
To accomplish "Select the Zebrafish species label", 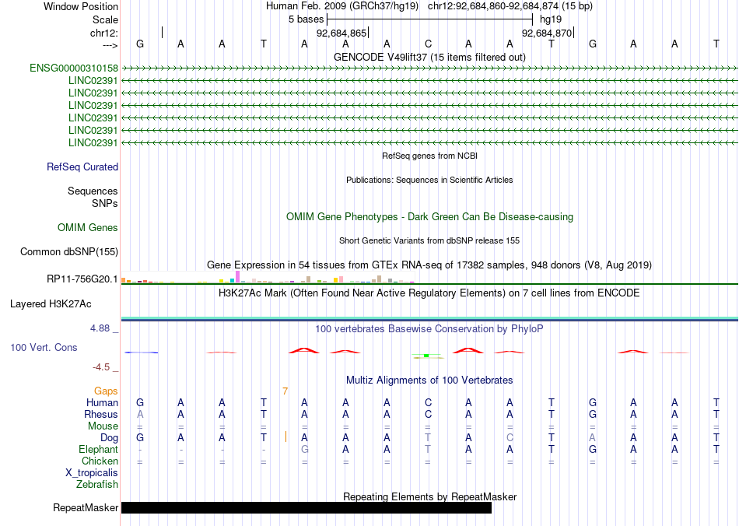I will (x=97, y=484).
